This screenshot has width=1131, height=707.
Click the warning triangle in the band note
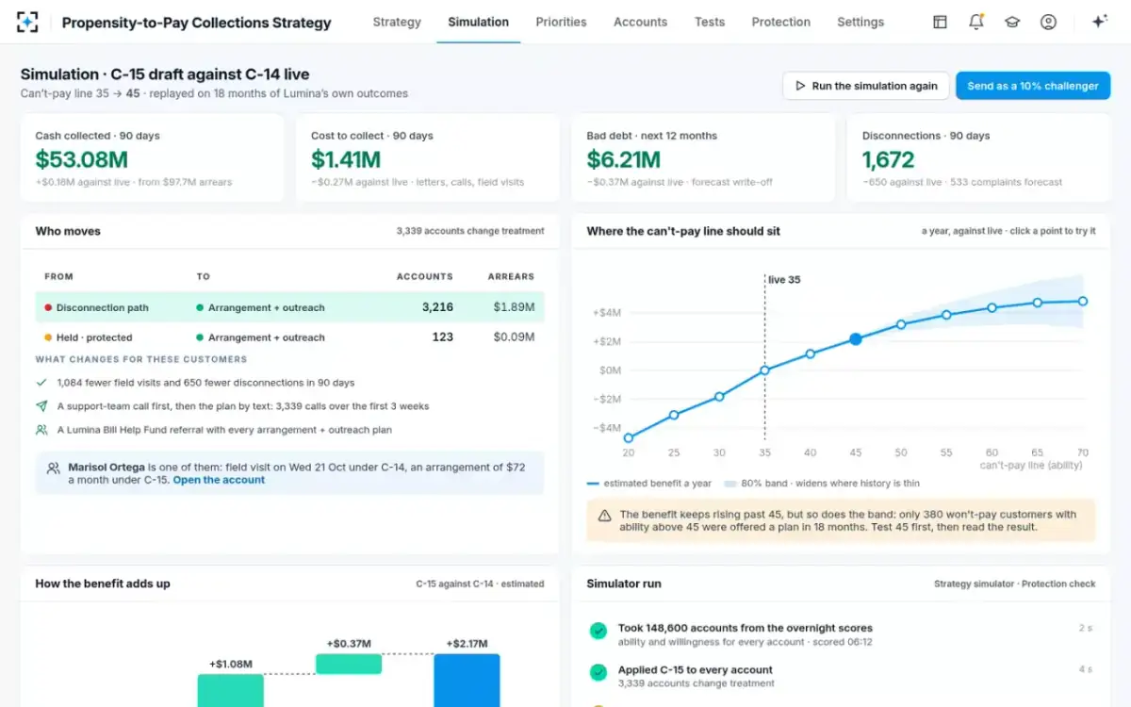click(604, 515)
